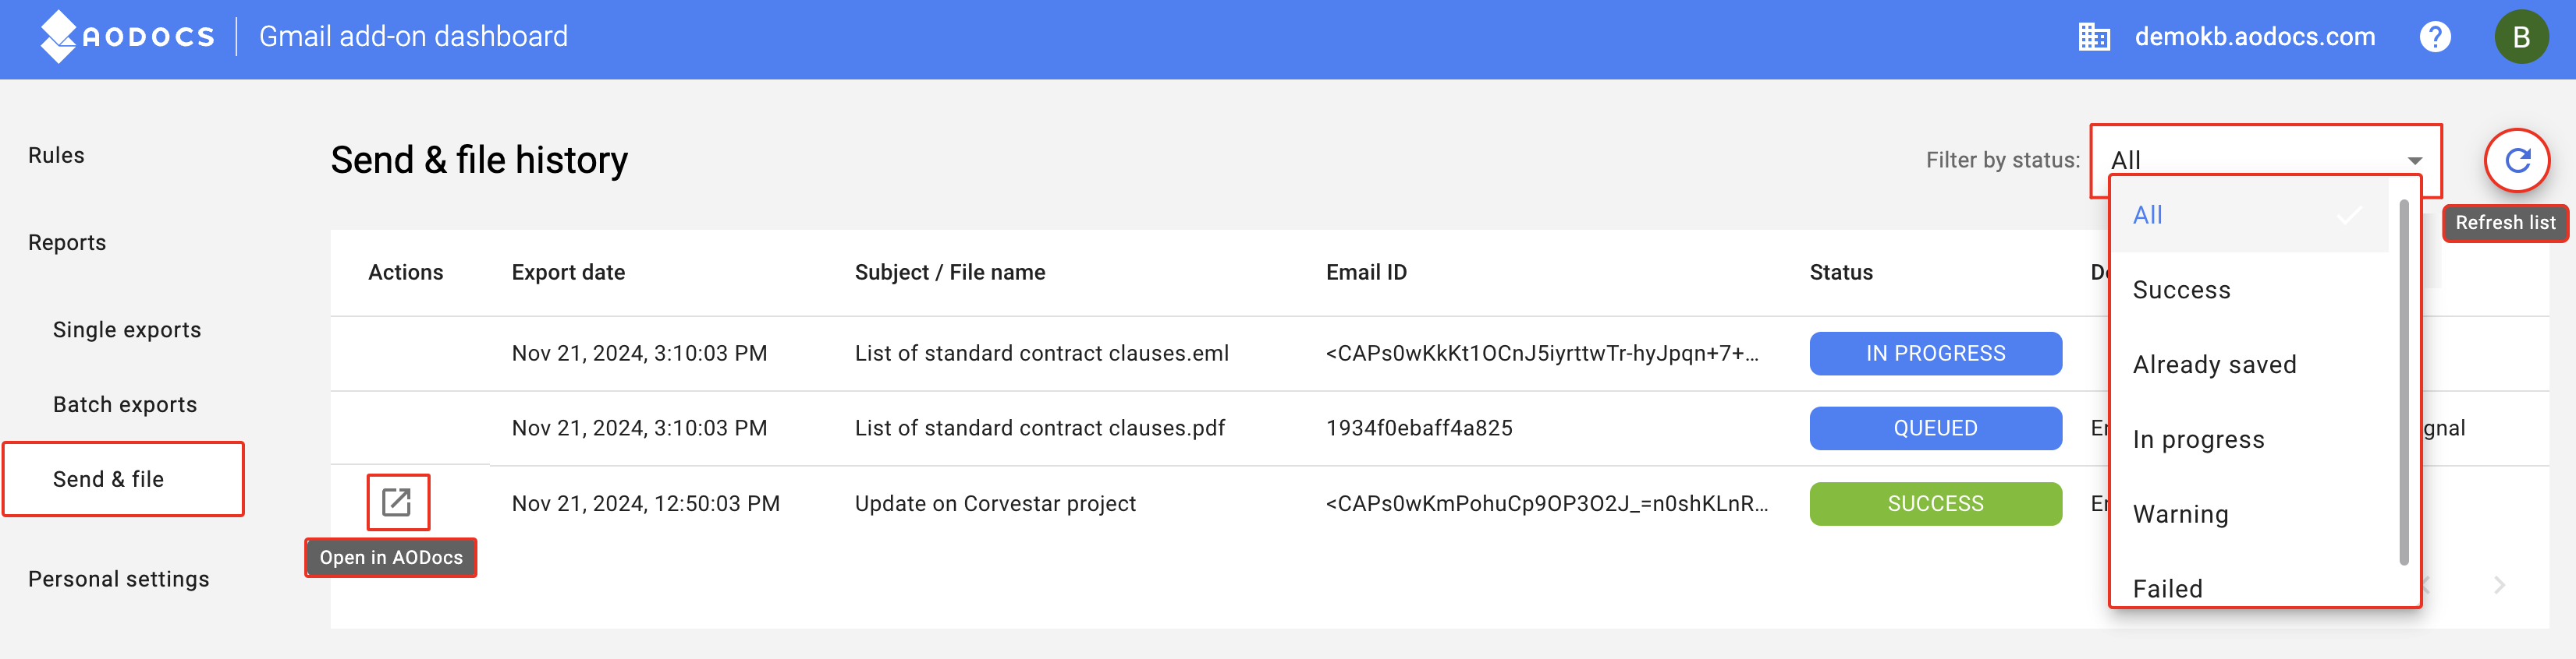Go to next page arrow
The width and height of the screenshot is (2576, 659).
[x=2499, y=585]
